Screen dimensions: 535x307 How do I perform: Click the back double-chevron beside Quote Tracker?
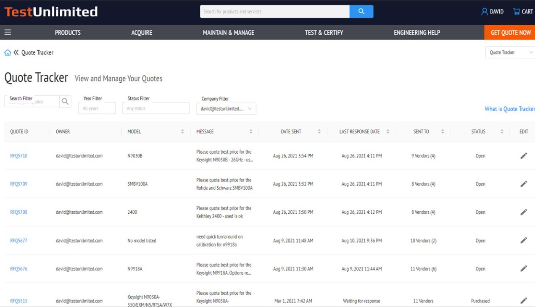click(16, 52)
